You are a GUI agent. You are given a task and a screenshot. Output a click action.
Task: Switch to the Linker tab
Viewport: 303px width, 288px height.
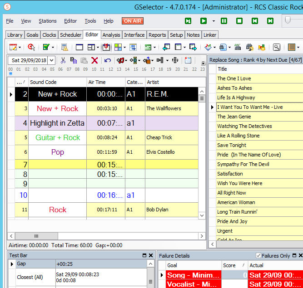210,35
